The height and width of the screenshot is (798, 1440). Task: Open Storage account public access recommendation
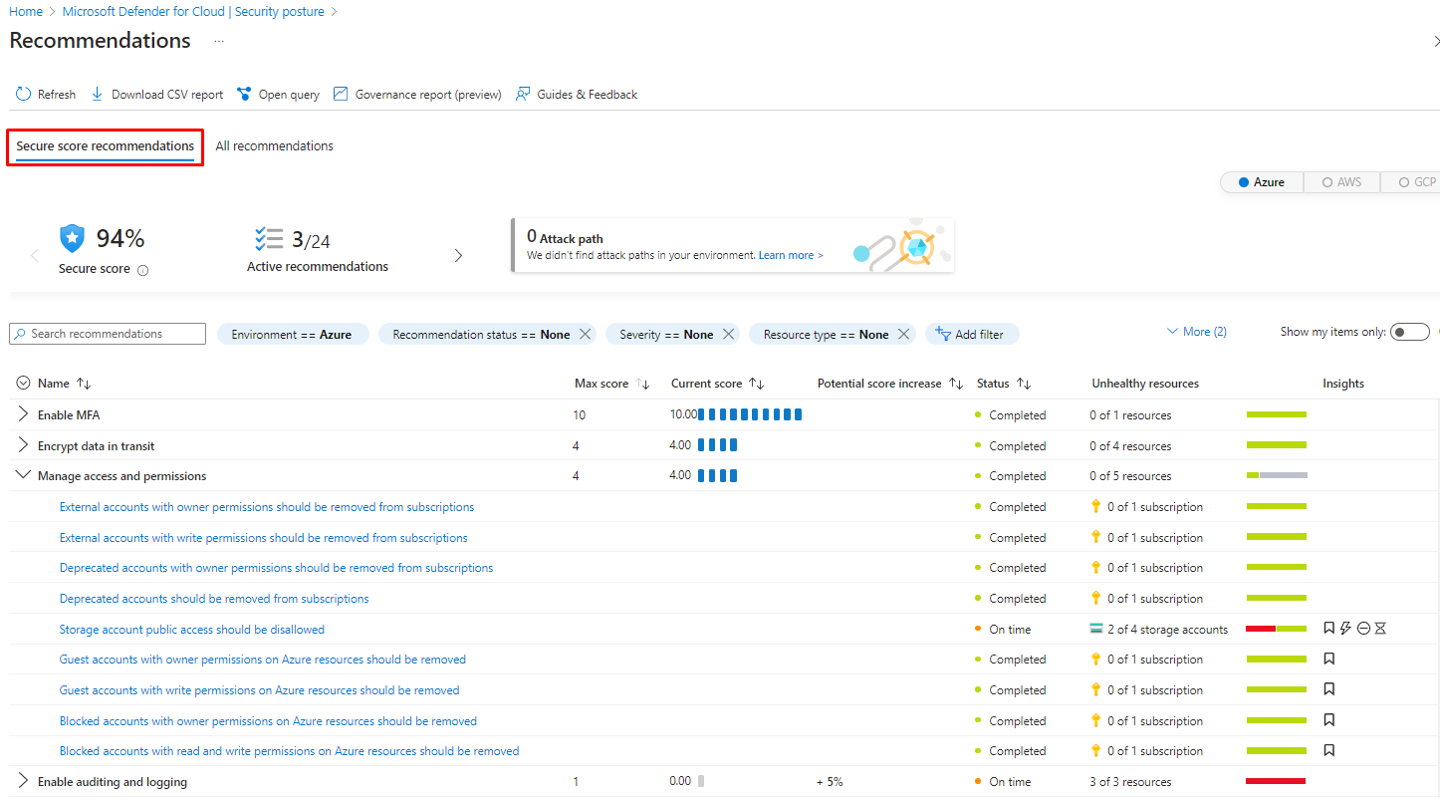pyautogui.click(x=191, y=630)
